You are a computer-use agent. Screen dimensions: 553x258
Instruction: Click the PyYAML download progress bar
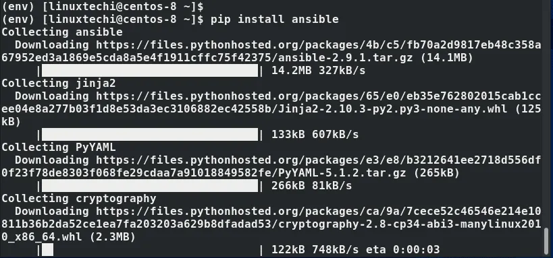tap(150, 186)
